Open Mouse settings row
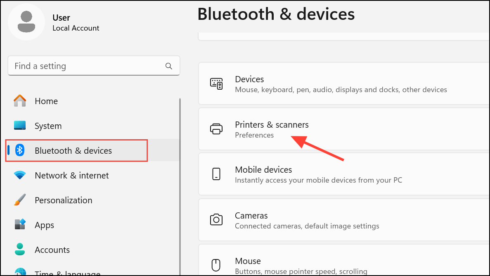 (x=344, y=260)
